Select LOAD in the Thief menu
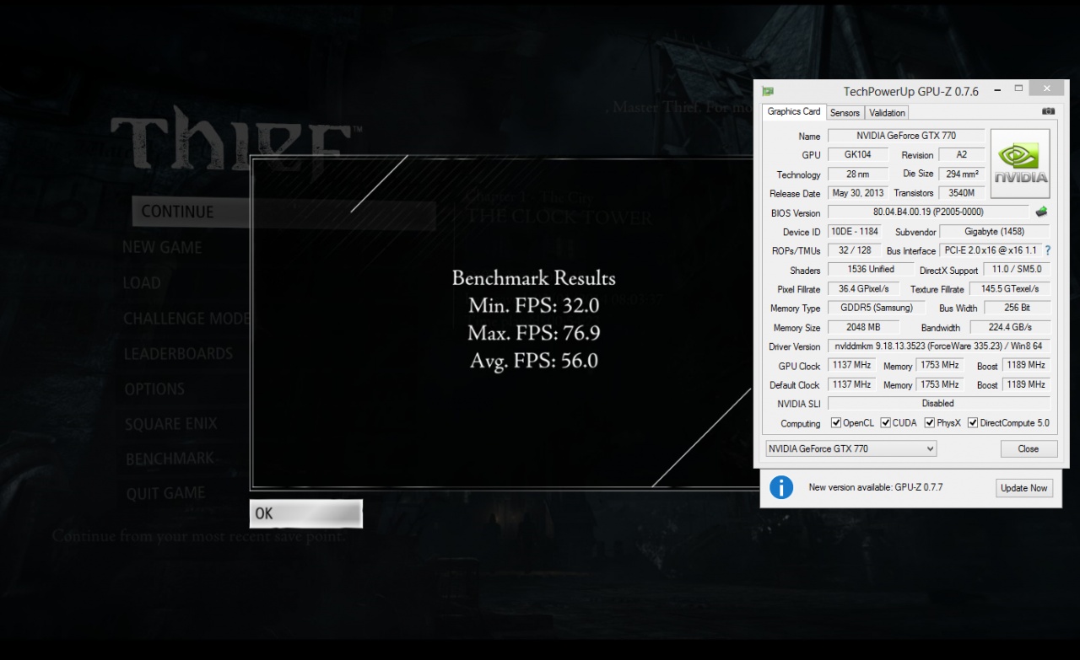The image size is (1080, 660). (x=142, y=283)
